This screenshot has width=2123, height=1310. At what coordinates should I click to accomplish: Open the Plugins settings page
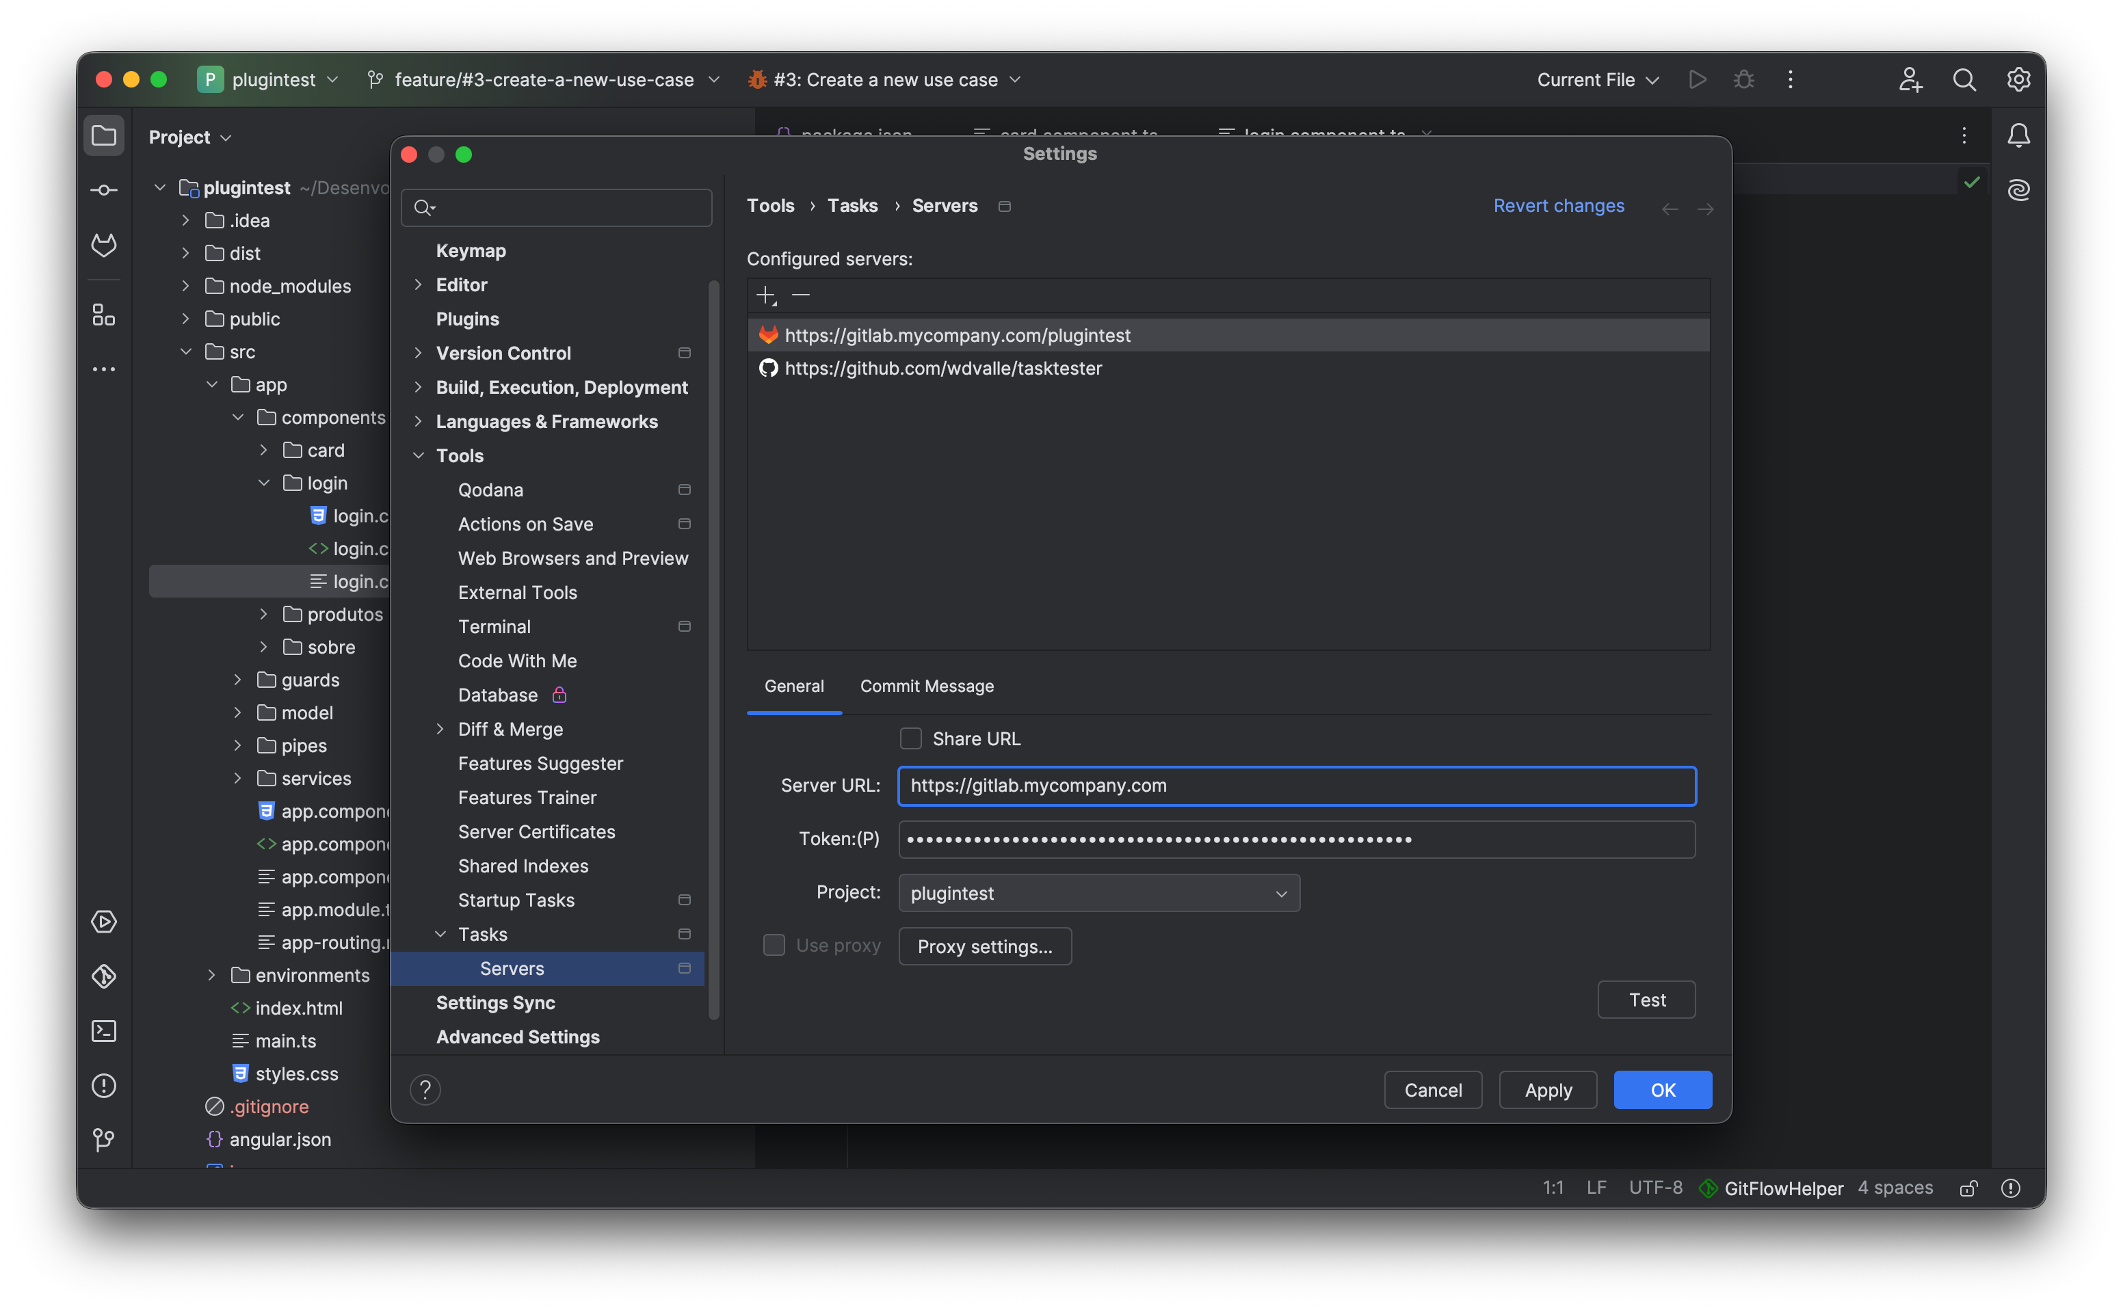pos(467,319)
